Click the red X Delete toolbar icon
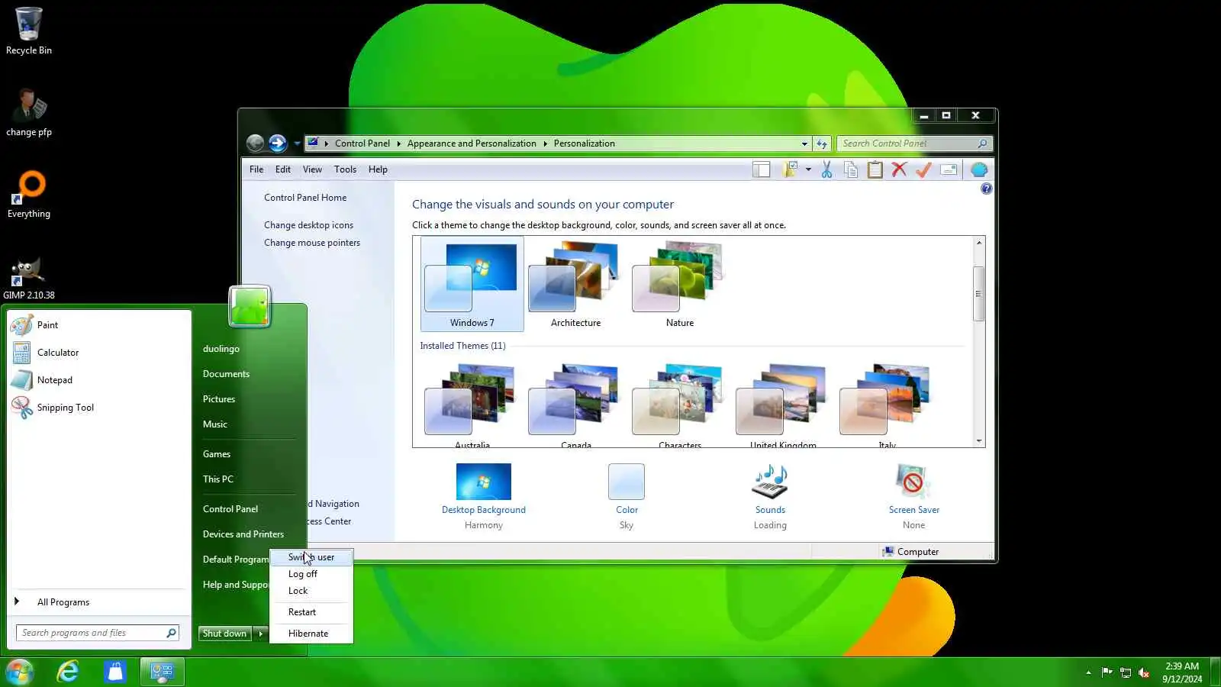Image resolution: width=1221 pixels, height=687 pixels. point(900,169)
